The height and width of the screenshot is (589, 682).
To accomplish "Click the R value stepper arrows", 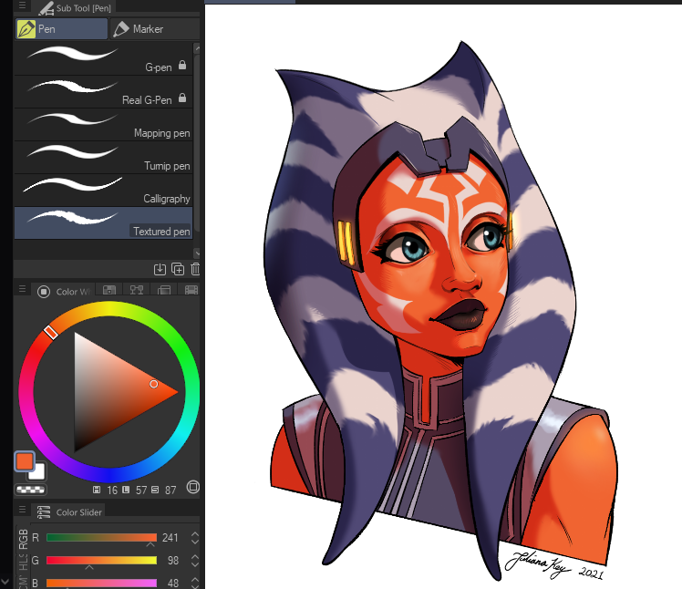I will [x=195, y=538].
